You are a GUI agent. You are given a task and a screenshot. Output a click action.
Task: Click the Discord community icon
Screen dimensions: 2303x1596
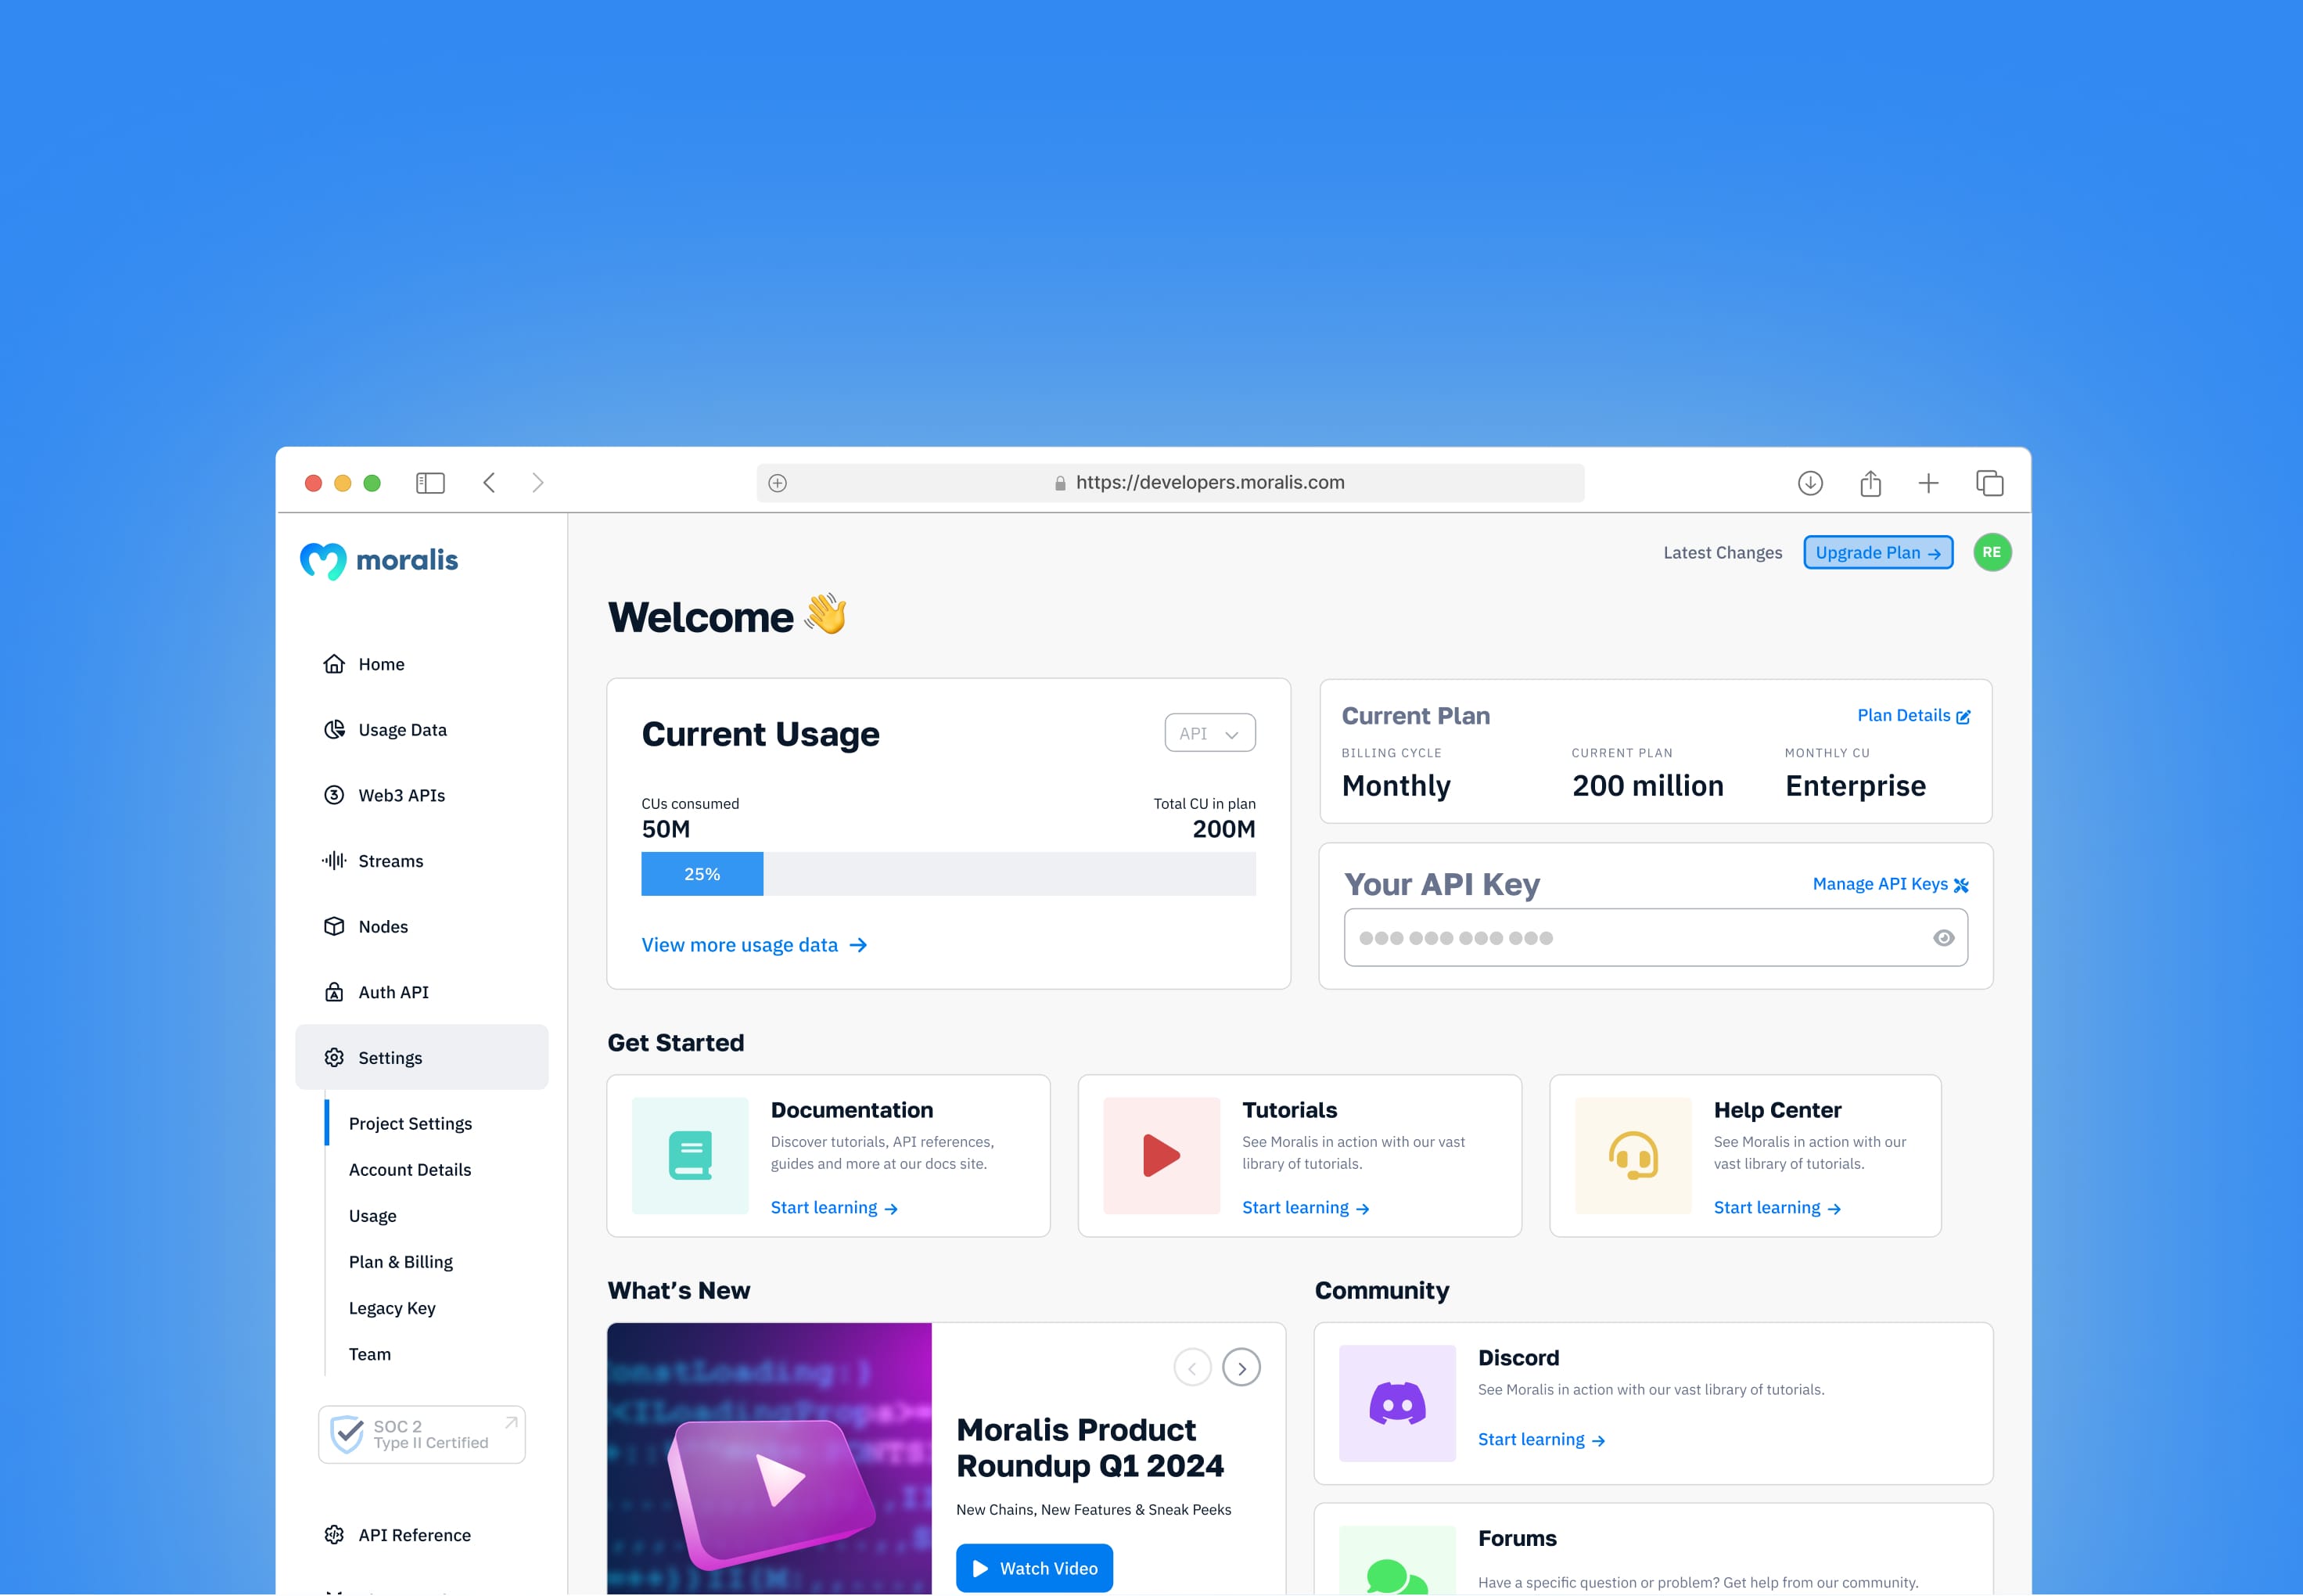click(x=1397, y=1403)
